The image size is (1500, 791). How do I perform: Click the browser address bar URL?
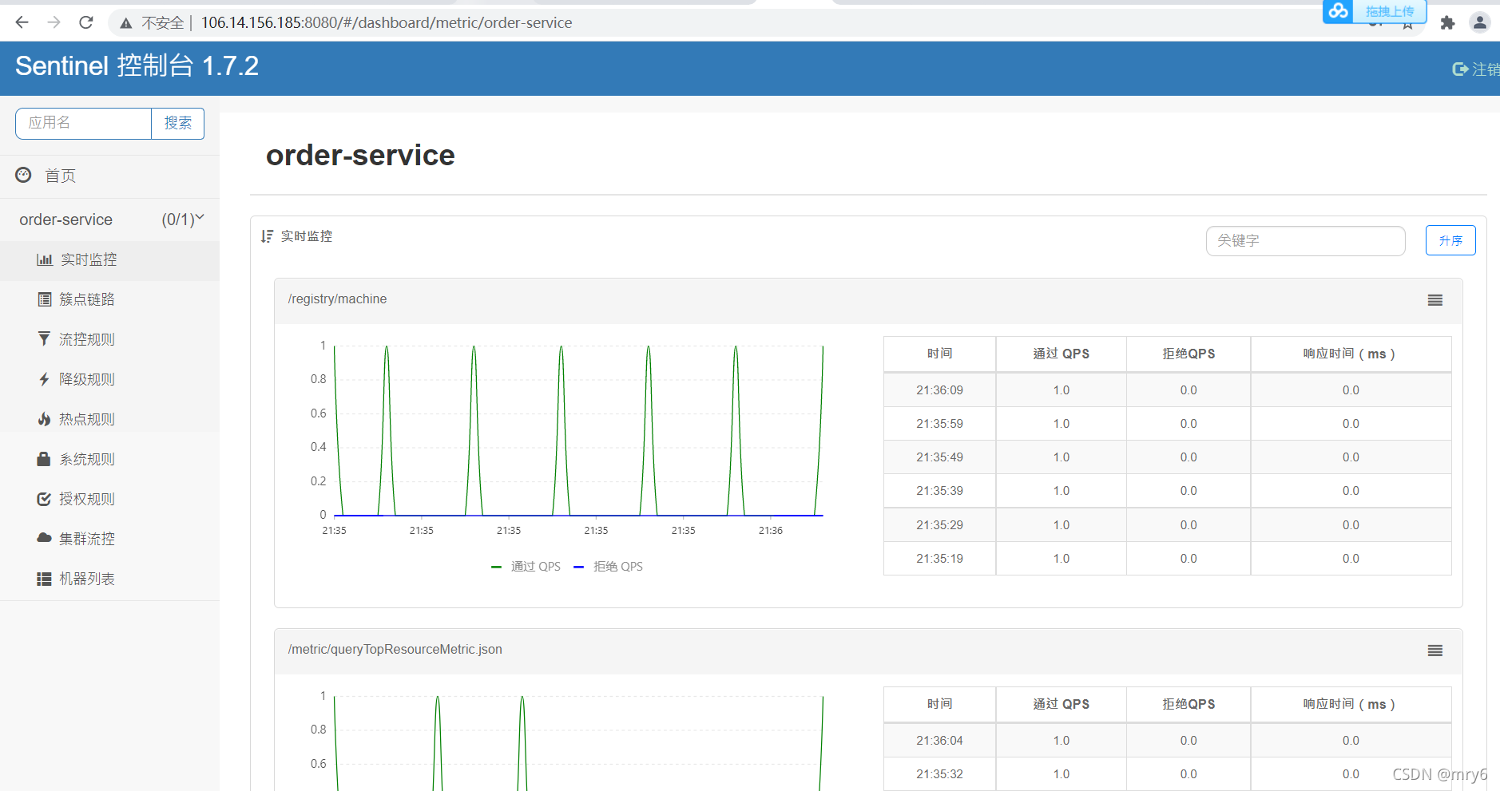point(387,23)
